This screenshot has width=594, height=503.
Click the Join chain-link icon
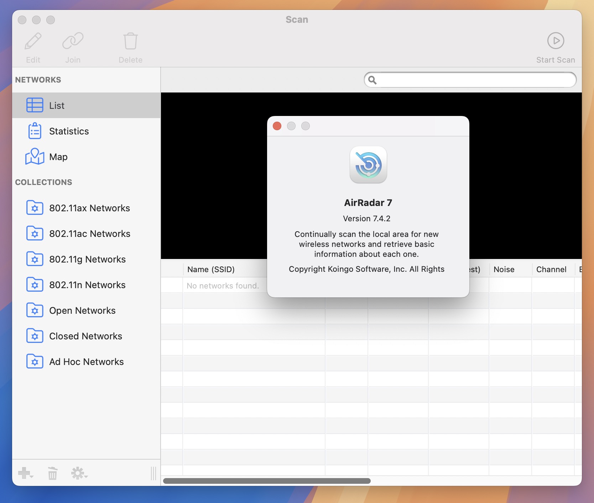pos(73,41)
